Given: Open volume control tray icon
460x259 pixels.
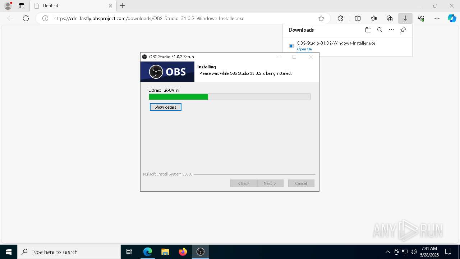Looking at the screenshot, I should 414,252.
